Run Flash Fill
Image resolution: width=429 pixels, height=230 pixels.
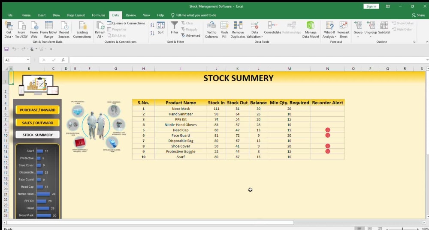(224, 29)
